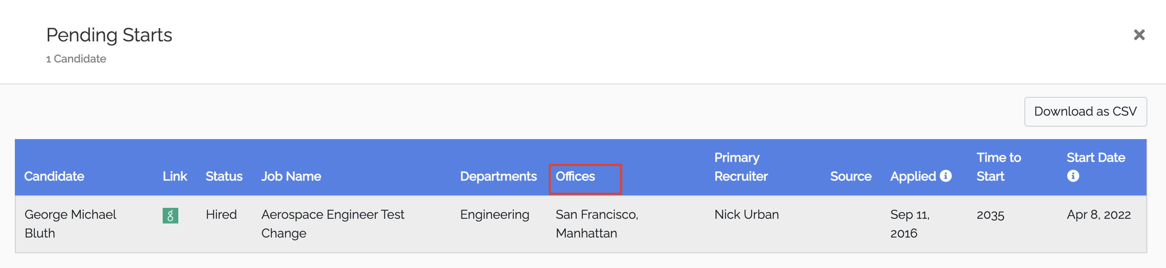This screenshot has height=268, width=1166.
Task: Click the highlighted Offices column header
Action: 575,176
